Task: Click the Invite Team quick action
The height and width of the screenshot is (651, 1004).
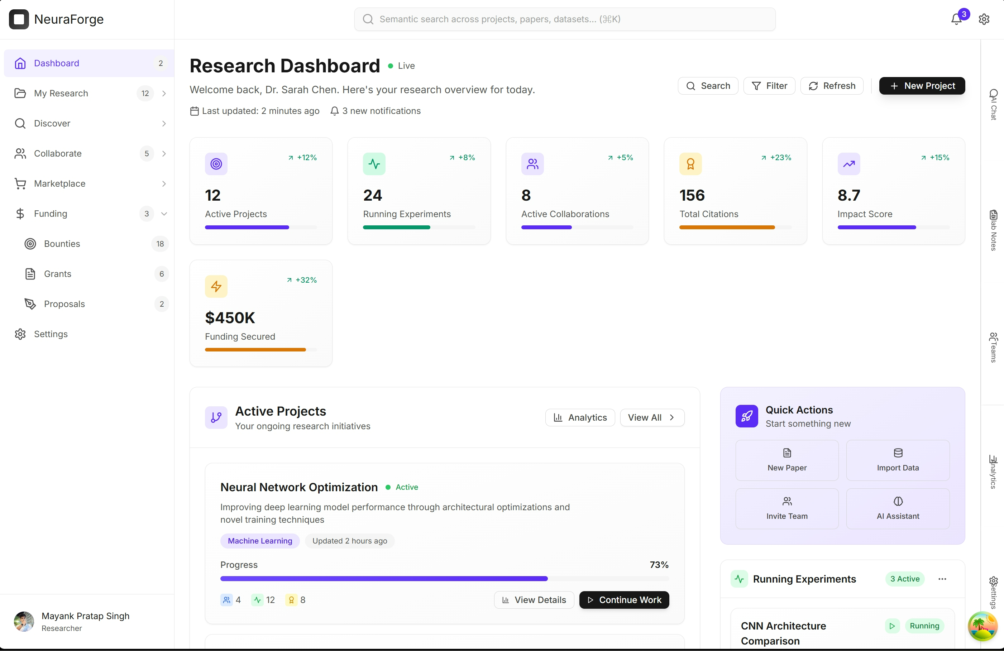Action: pos(787,508)
